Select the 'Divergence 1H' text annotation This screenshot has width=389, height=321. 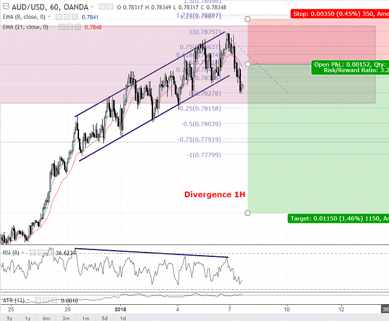[x=215, y=194]
